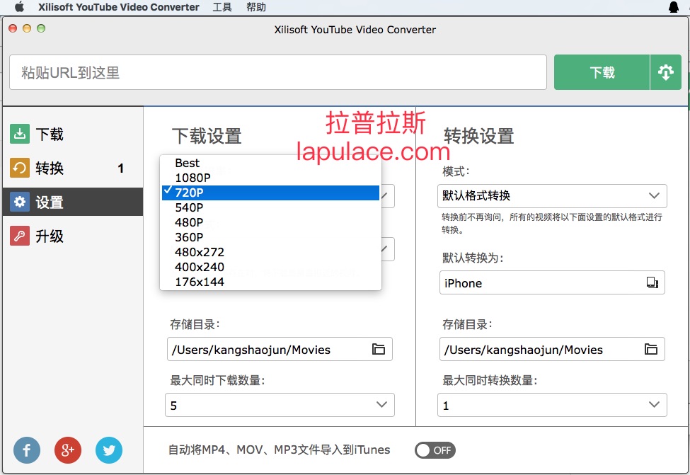Click the blue gear settings sidebar icon
690x475 pixels.
pos(19,202)
